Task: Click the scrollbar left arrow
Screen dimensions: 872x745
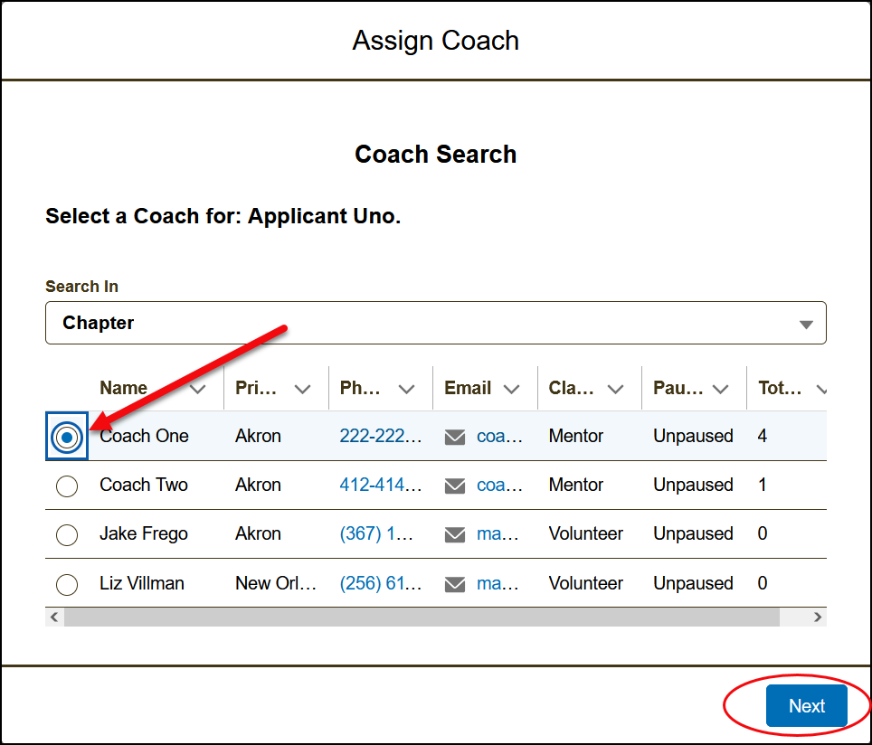Action: [54, 617]
